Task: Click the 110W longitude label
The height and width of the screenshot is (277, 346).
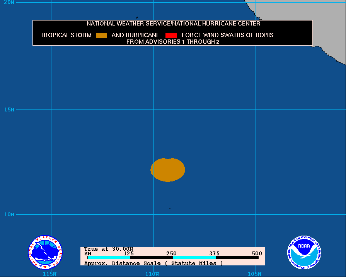Action: [x=152, y=274]
